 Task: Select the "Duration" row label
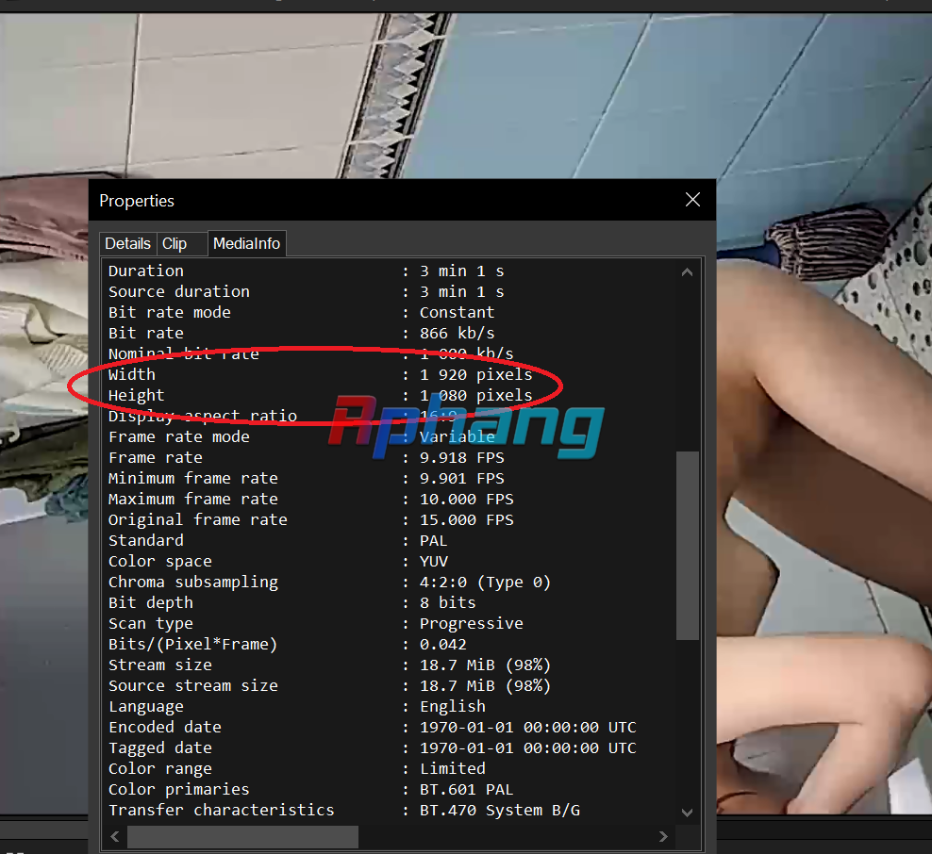(146, 271)
